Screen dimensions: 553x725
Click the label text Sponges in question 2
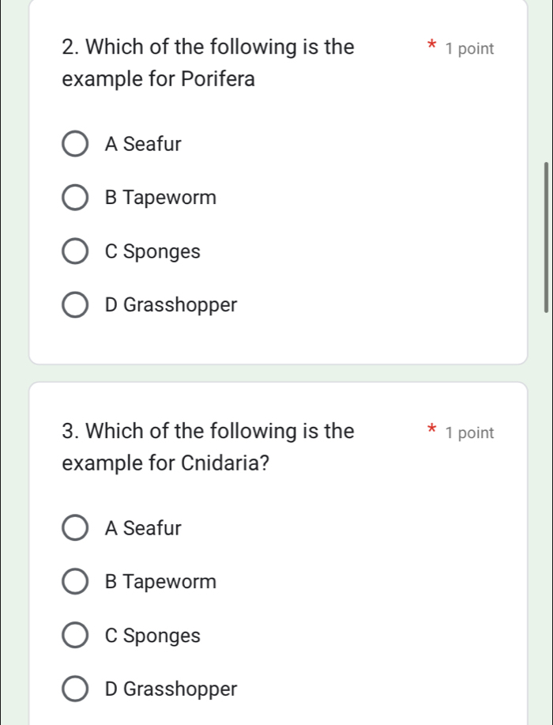coord(153,251)
